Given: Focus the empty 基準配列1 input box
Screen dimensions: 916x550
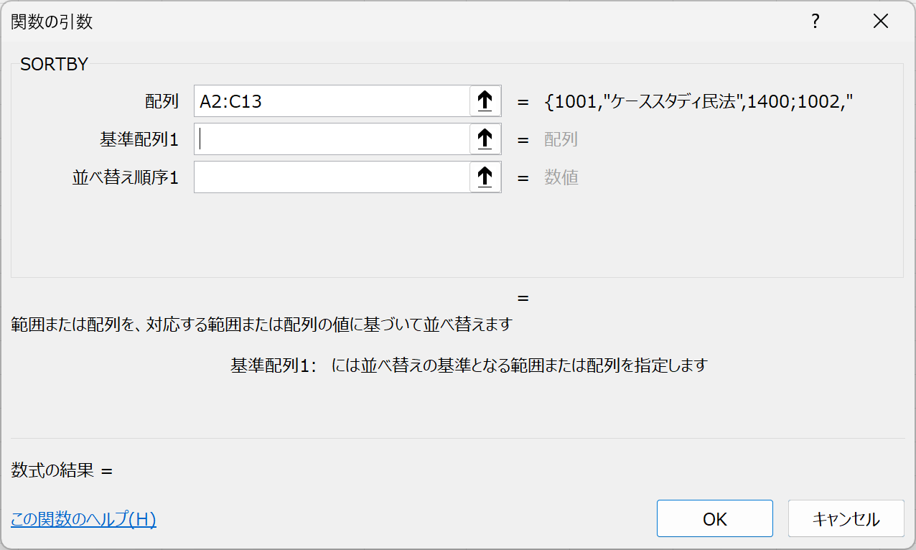Looking at the screenshot, I should 332,139.
